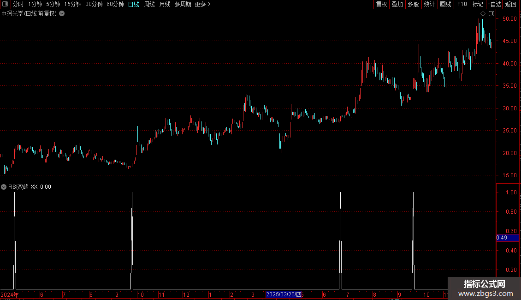The image size is (521, 300).
Task: Click month 12 on the time axis
Action: 186,294
